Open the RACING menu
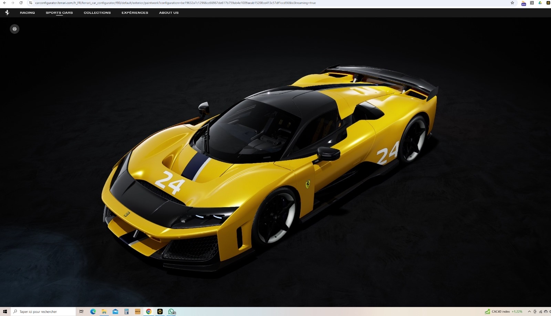The image size is (551, 316). [x=27, y=13]
